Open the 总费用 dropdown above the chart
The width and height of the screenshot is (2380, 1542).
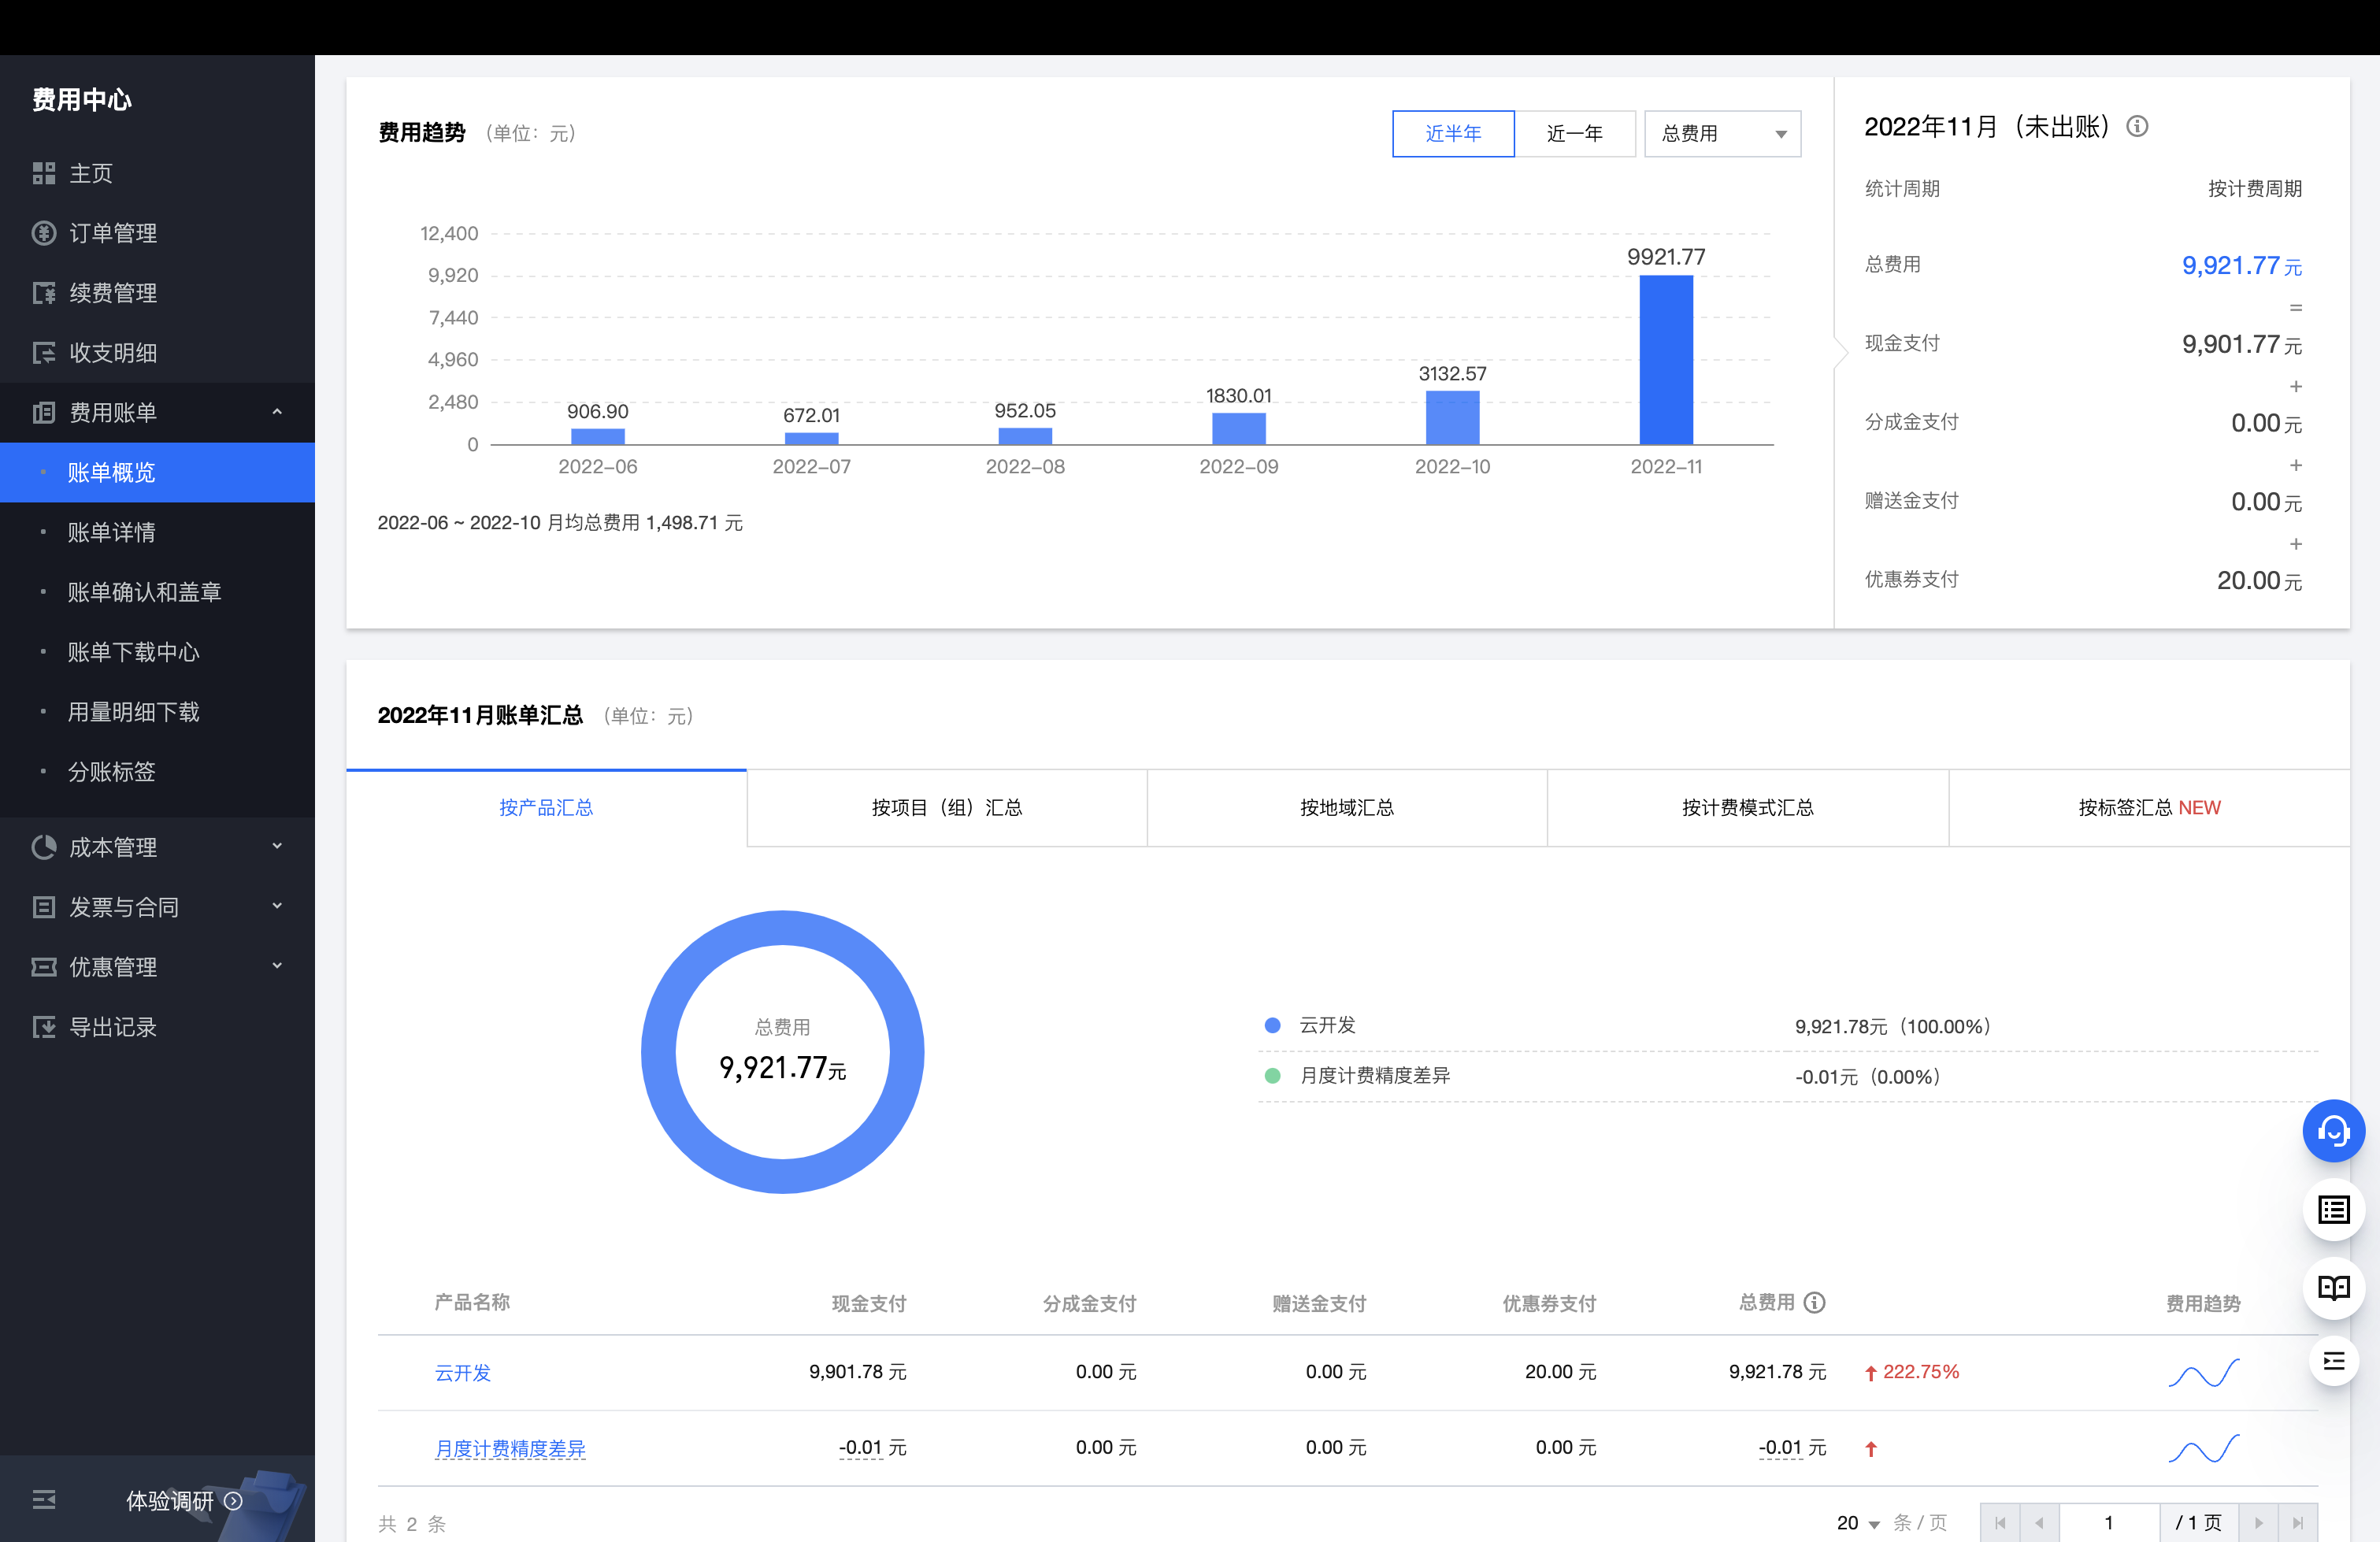tap(1722, 133)
